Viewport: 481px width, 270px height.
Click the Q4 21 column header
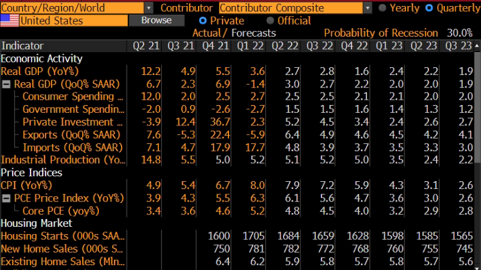point(215,46)
